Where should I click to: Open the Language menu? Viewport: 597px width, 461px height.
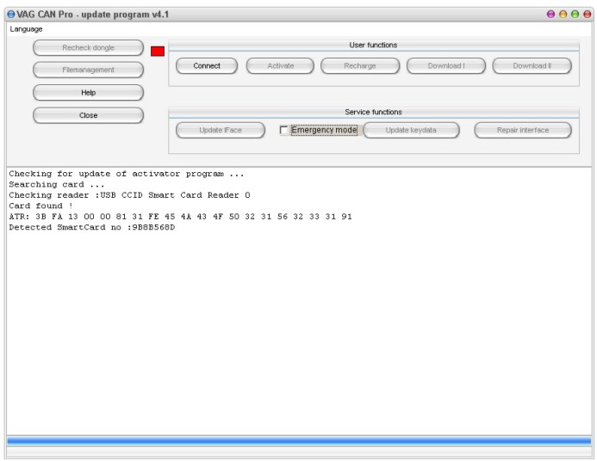26,29
